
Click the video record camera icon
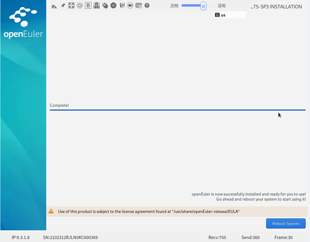point(130,6)
